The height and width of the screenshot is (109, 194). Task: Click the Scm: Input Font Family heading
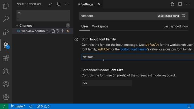99,39
